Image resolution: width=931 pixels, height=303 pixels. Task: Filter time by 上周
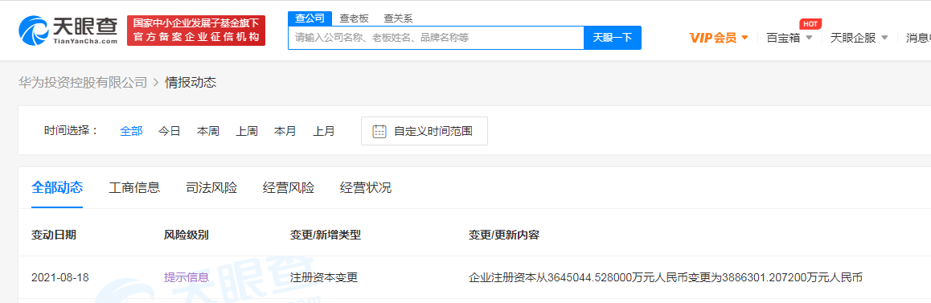point(246,131)
